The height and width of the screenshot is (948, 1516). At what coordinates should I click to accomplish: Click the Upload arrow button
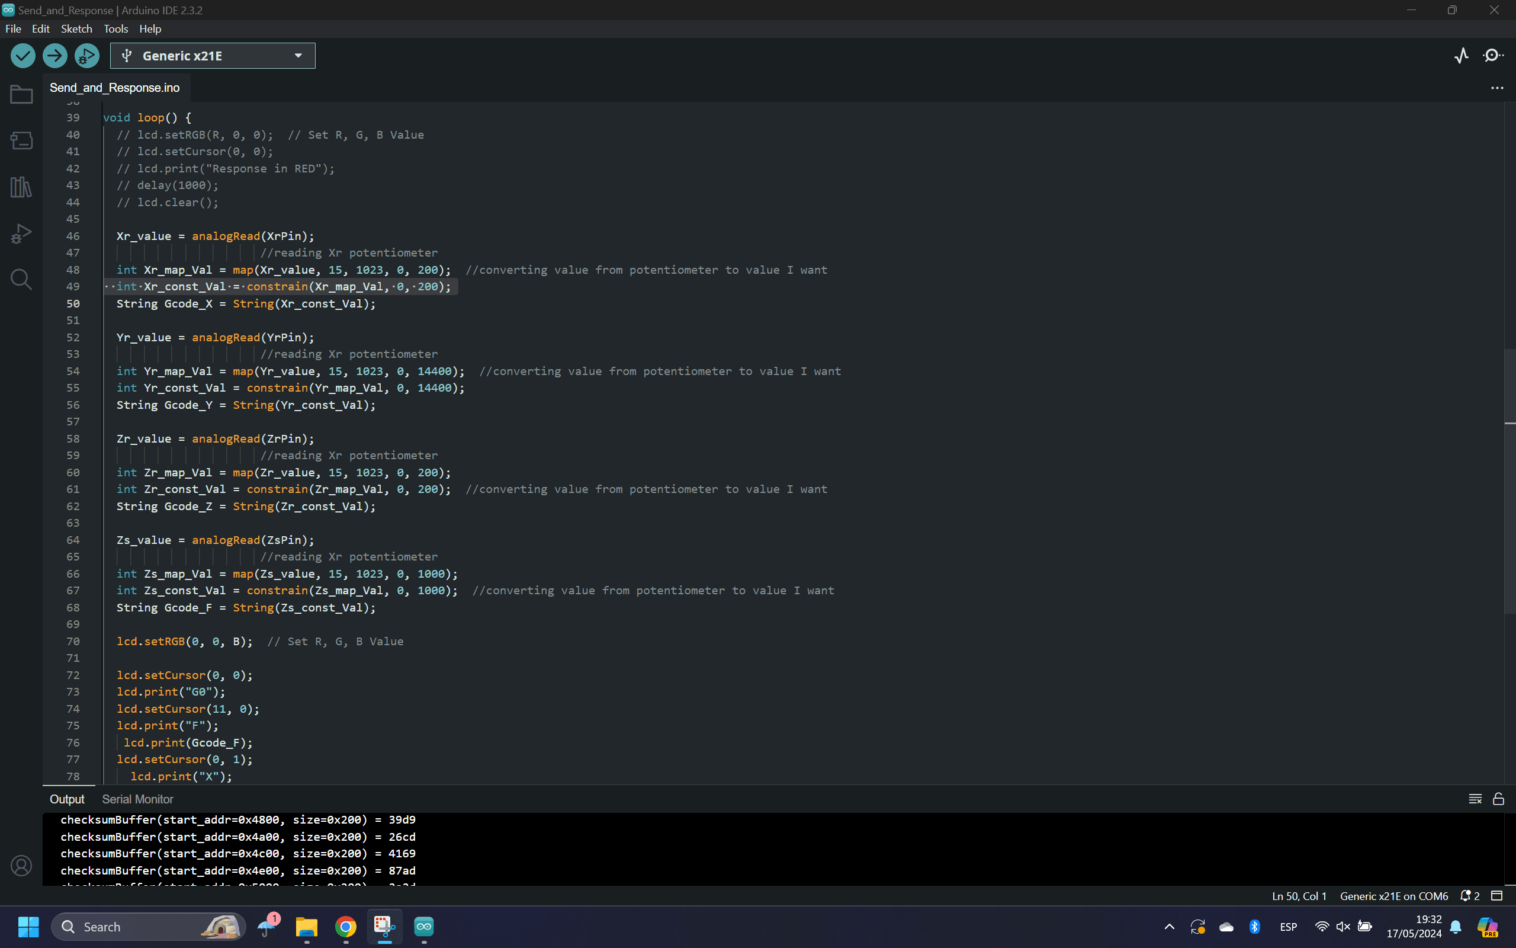(55, 56)
